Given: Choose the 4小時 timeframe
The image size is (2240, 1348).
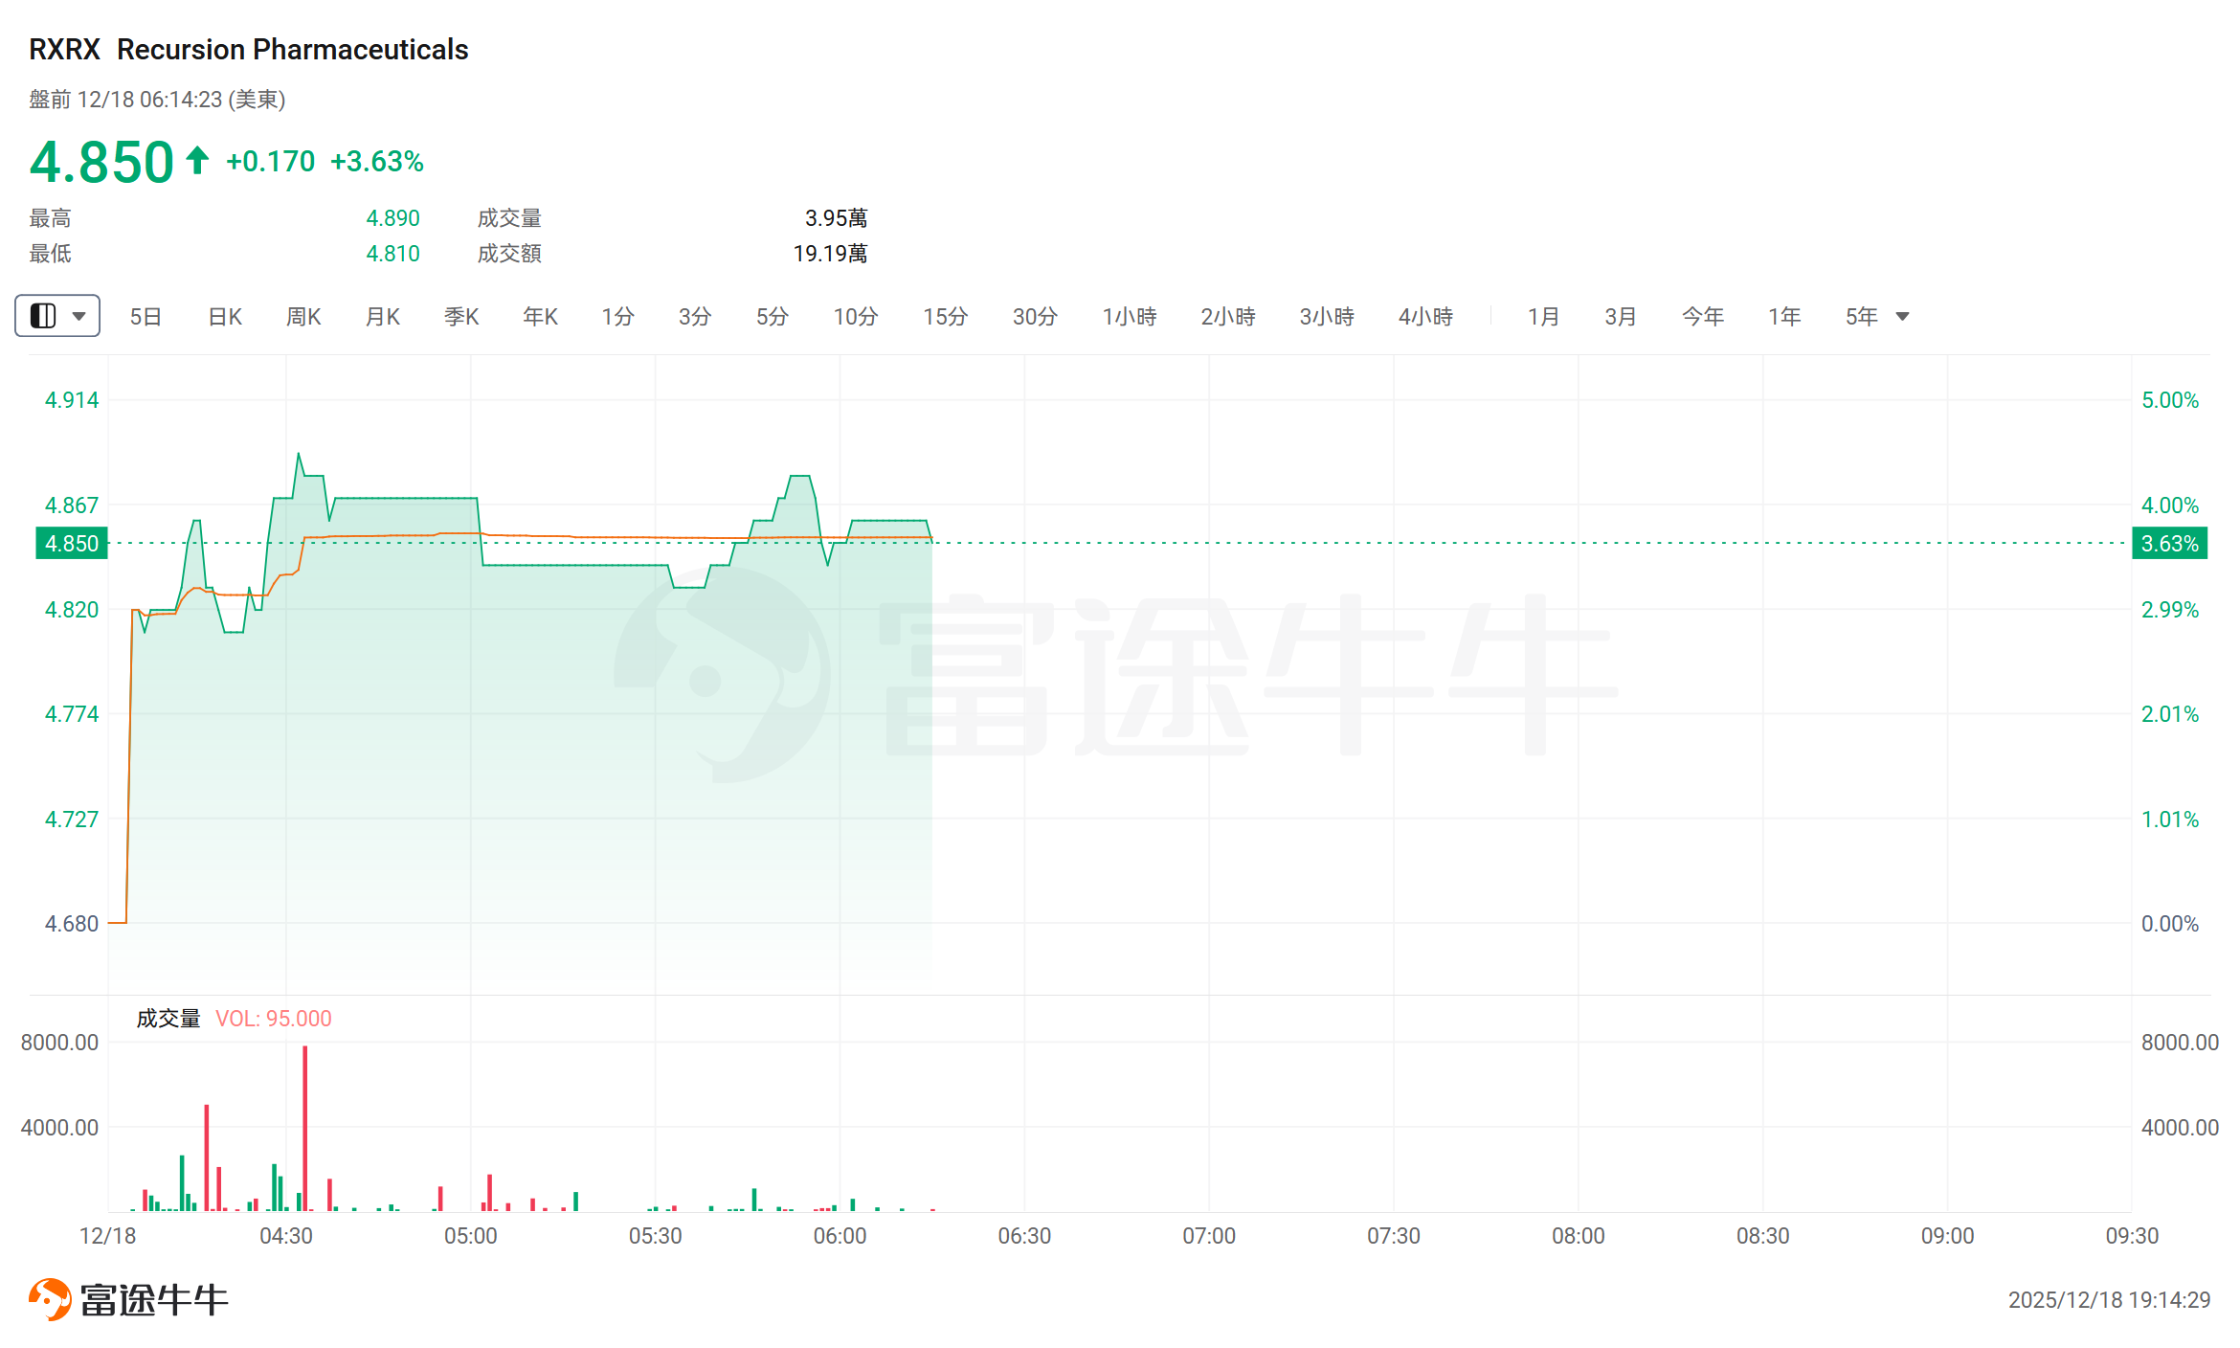Looking at the screenshot, I should point(1425,317).
